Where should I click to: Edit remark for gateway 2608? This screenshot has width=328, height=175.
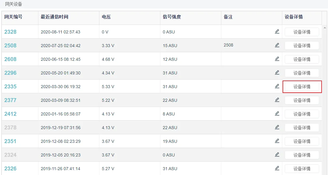coord(277,59)
